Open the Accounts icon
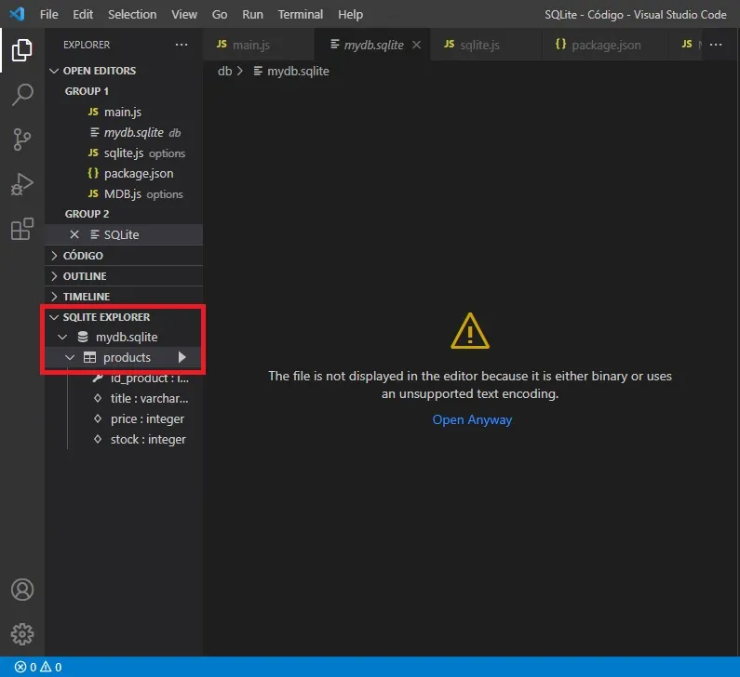Viewport: 740px width, 677px height. tap(22, 590)
